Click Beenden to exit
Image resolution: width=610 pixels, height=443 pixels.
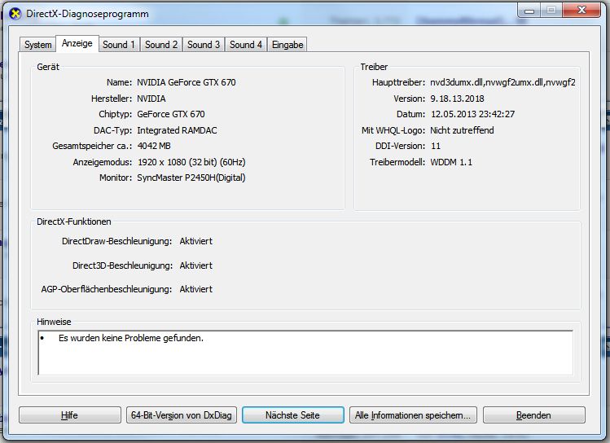click(x=533, y=415)
